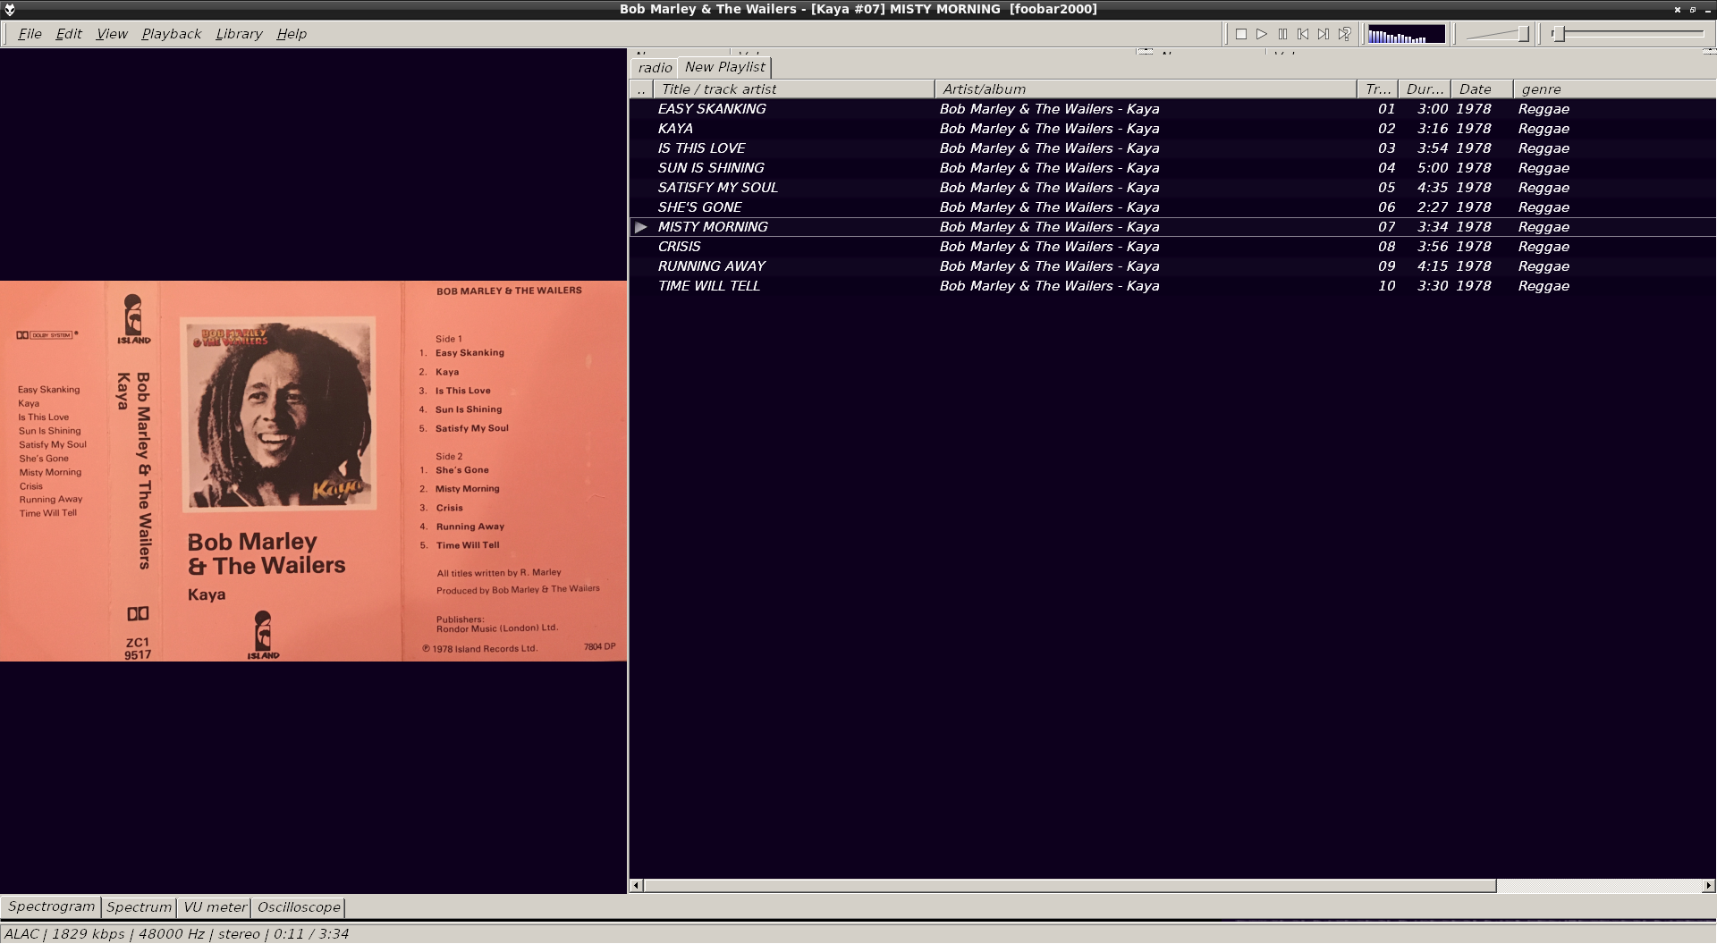Switch to the Spectrogram tab

click(x=51, y=906)
